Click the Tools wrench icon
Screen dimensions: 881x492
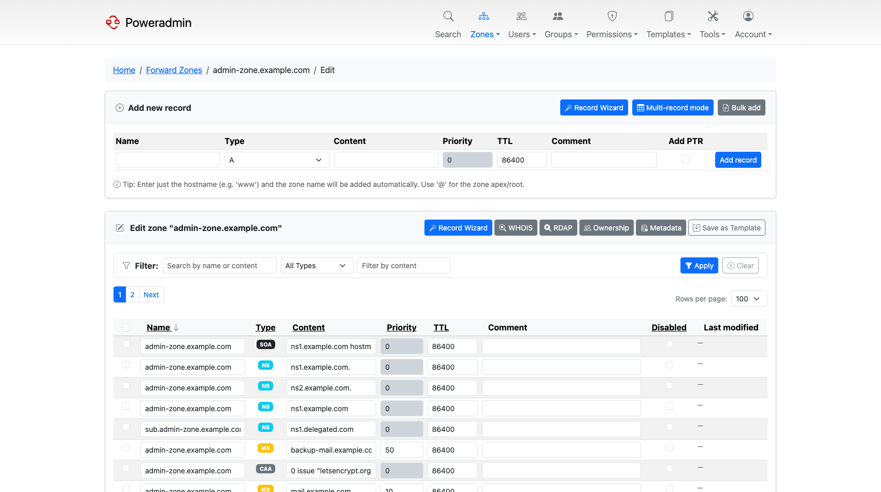713,16
